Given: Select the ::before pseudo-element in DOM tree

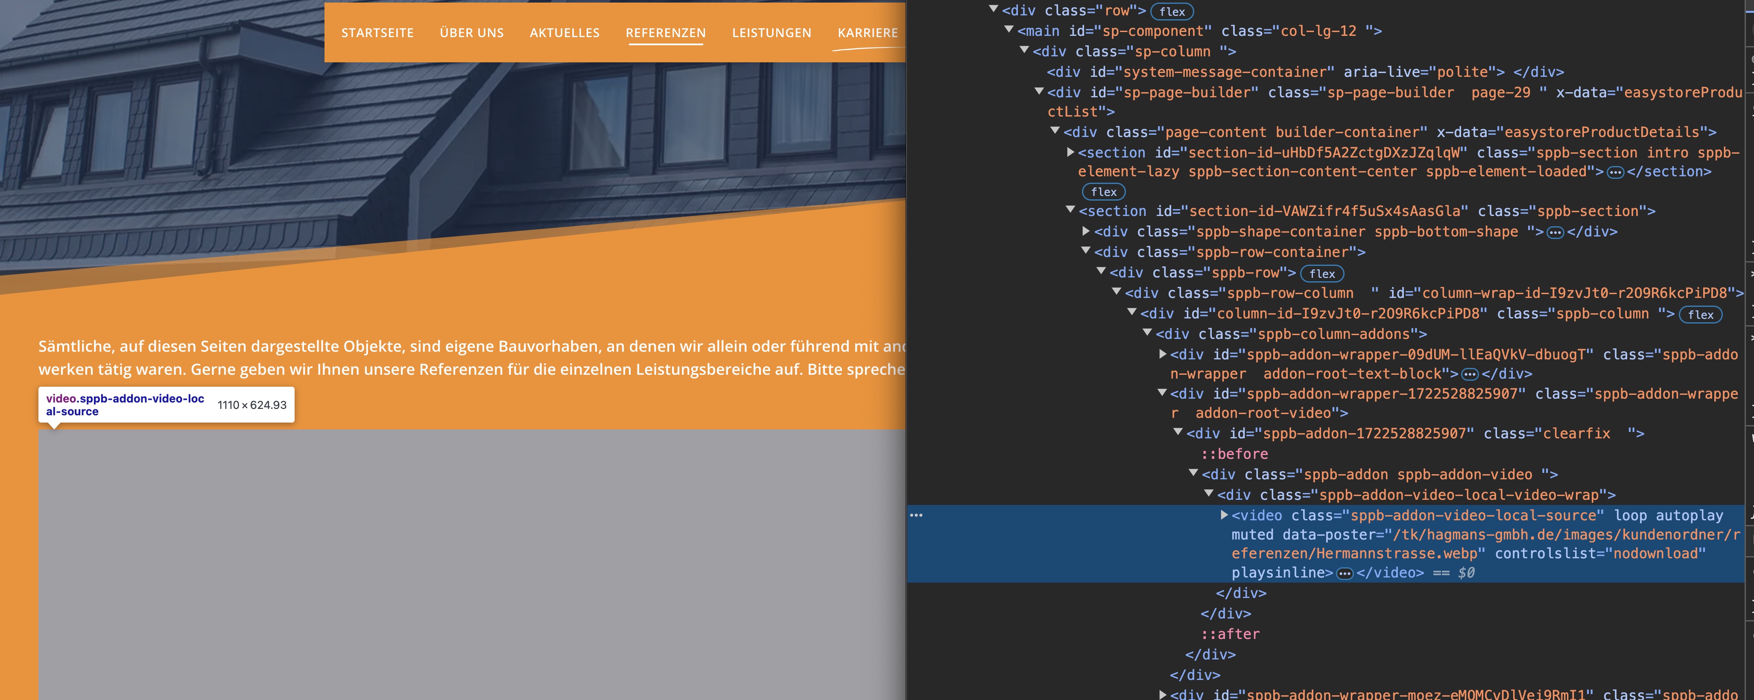Looking at the screenshot, I should coord(1234,454).
